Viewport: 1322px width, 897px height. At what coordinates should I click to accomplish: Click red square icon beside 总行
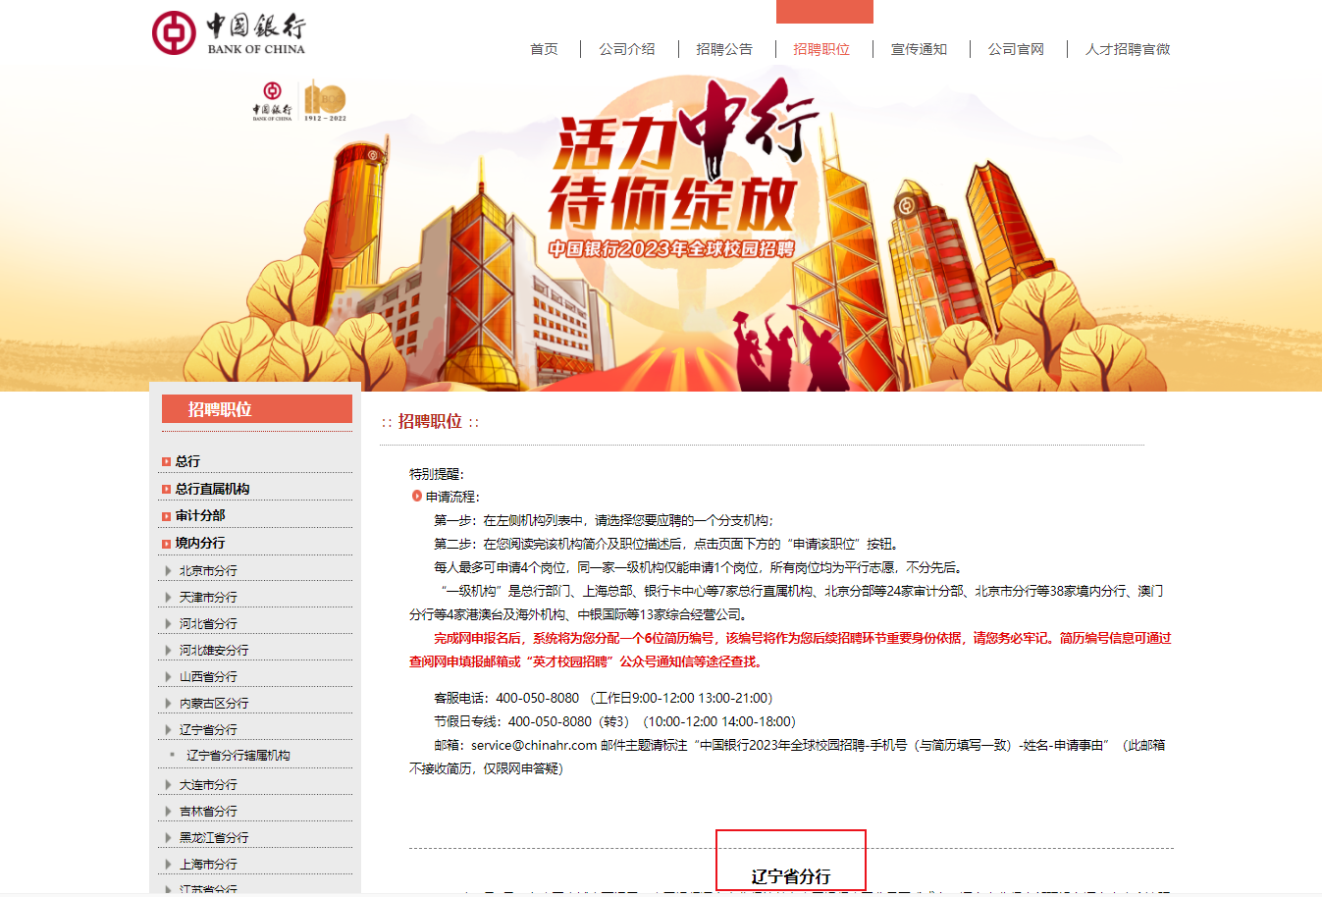[166, 461]
